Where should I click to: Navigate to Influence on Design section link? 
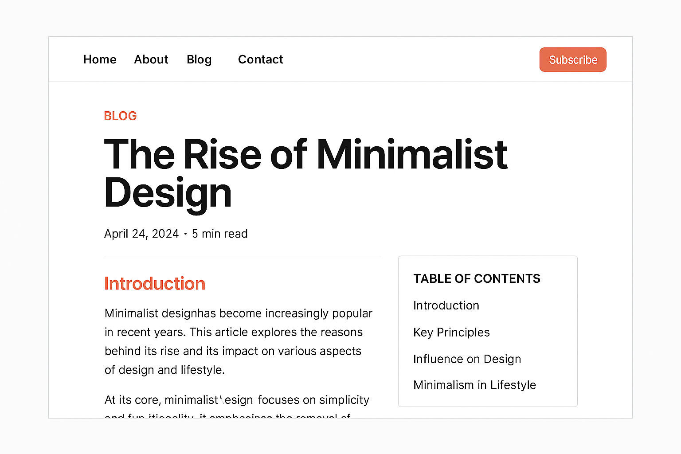467,359
